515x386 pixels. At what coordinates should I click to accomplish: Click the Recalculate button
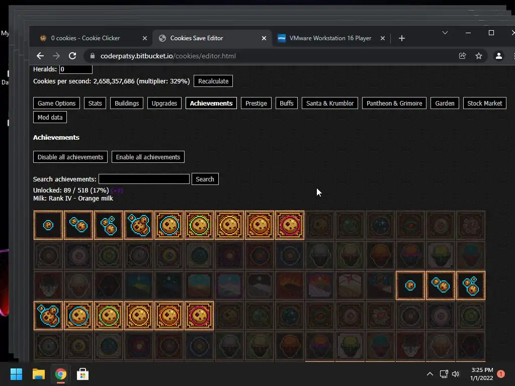(213, 81)
